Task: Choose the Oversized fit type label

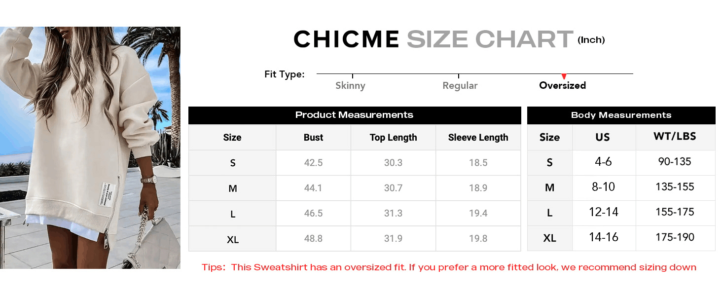Action: coord(562,86)
